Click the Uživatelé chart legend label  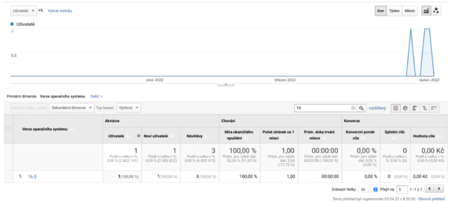tap(25, 24)
